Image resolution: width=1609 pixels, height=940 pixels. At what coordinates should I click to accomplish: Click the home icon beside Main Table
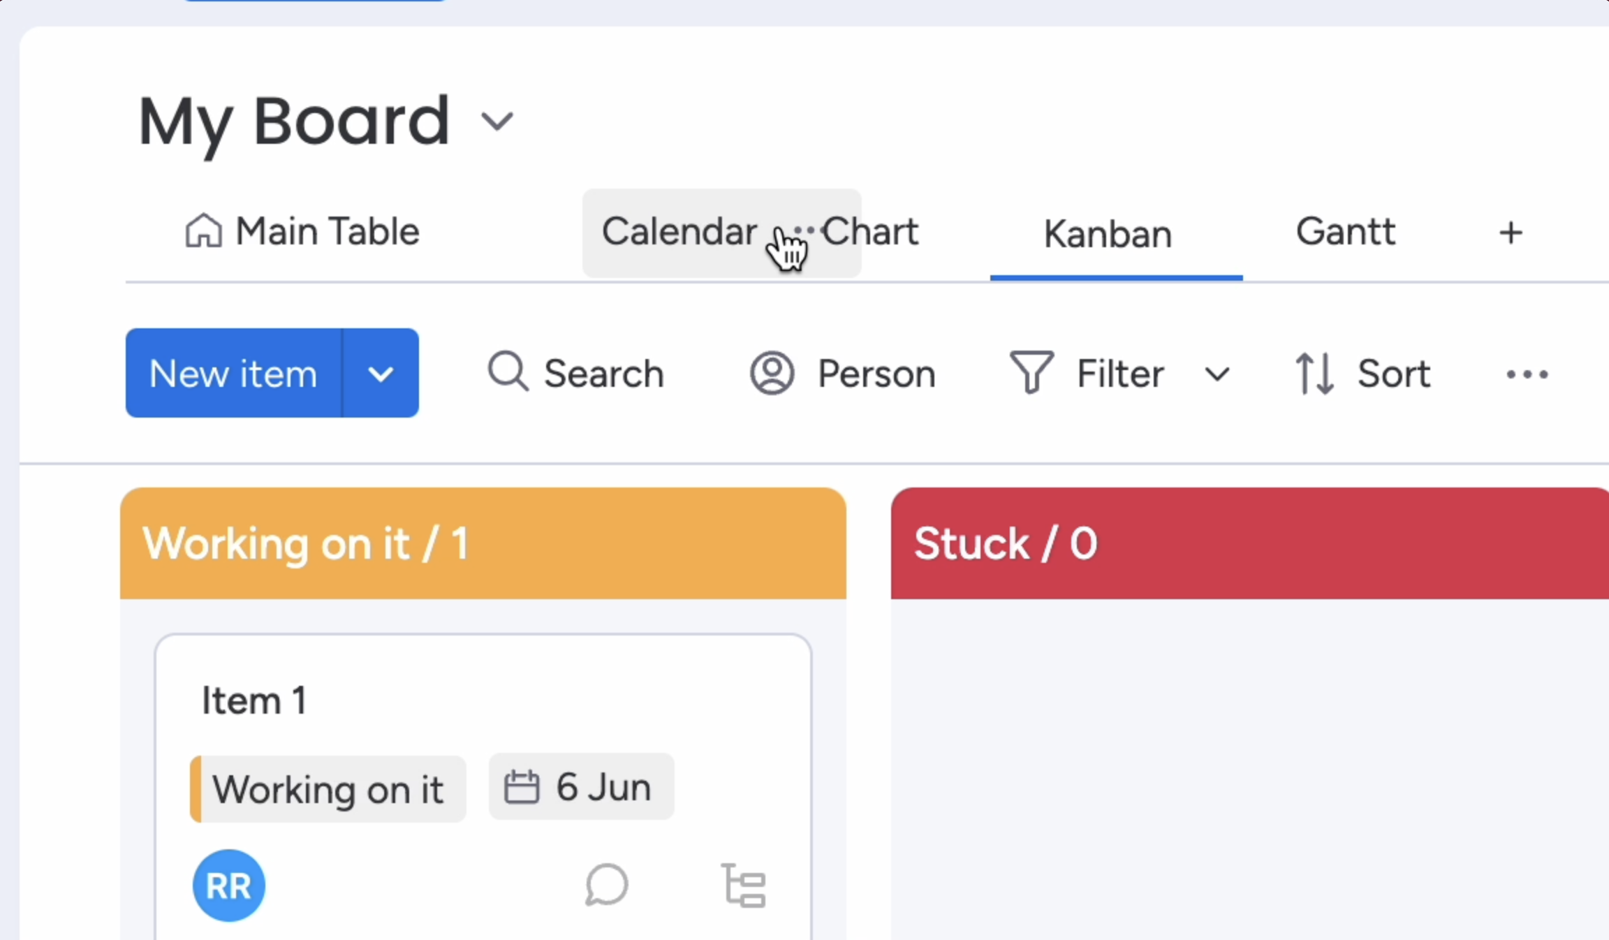[x=203, y=231]
